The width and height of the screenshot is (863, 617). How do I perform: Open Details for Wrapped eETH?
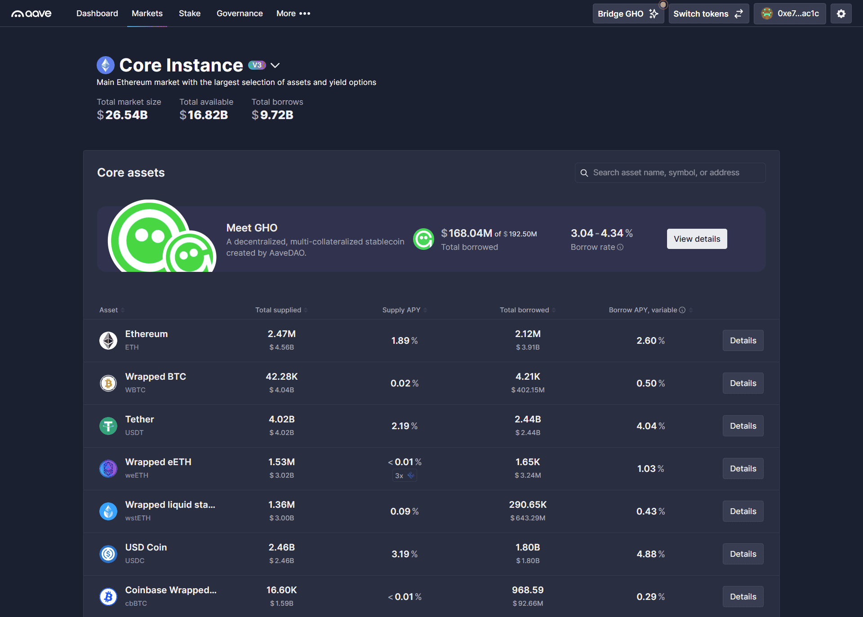tap(743, 469)
